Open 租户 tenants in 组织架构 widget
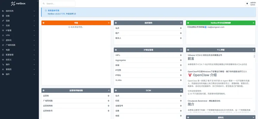The height and width of the screenshot is (119, 258). pos(149,33)
